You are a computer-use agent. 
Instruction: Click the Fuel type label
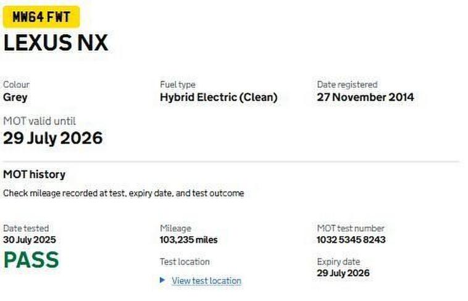[x=177, y=85]
